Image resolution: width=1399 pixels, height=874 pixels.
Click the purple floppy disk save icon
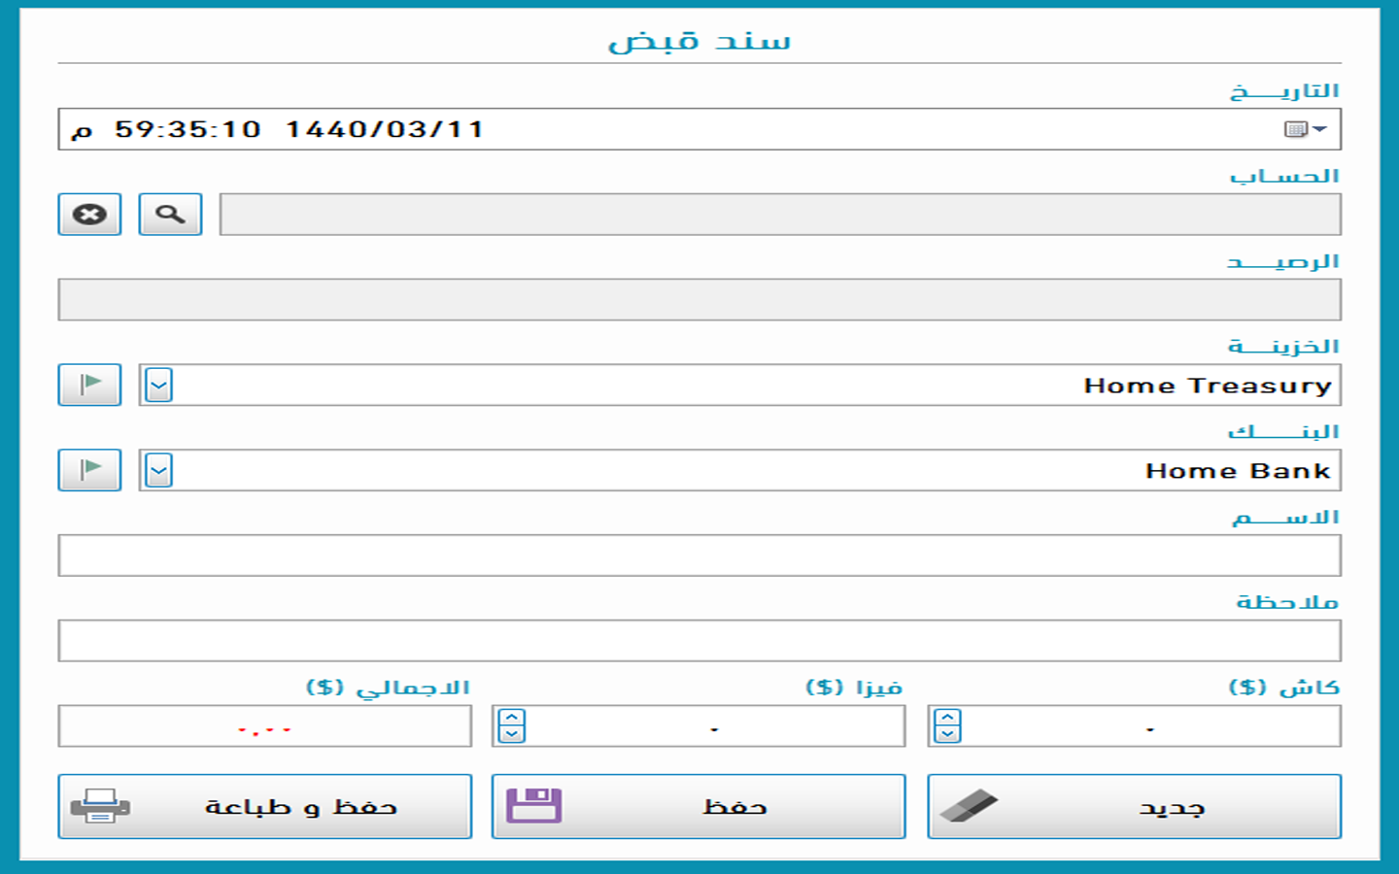(x=533, y=806)
